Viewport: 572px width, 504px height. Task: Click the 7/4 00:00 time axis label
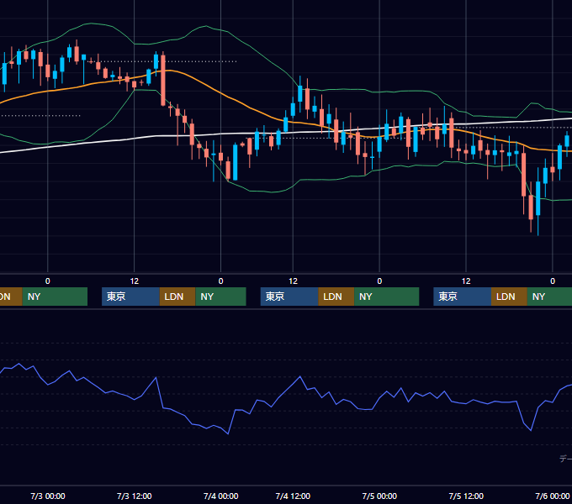220,496
